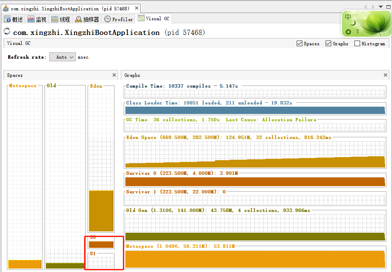392x272 pixels.
Task: Close the Graphs panel
Action: 386,75
